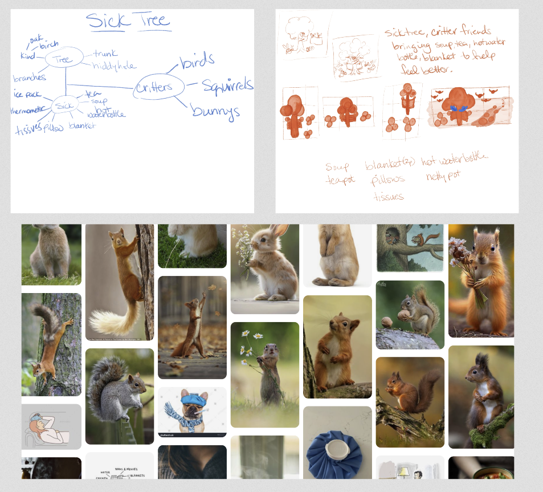Open the blue ice bag photo
Screen dimensions: 543x492
pyautogui.click(x=337, y=442)
